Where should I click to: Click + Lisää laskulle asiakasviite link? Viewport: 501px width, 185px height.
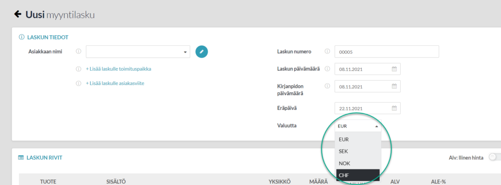[115, 83]
